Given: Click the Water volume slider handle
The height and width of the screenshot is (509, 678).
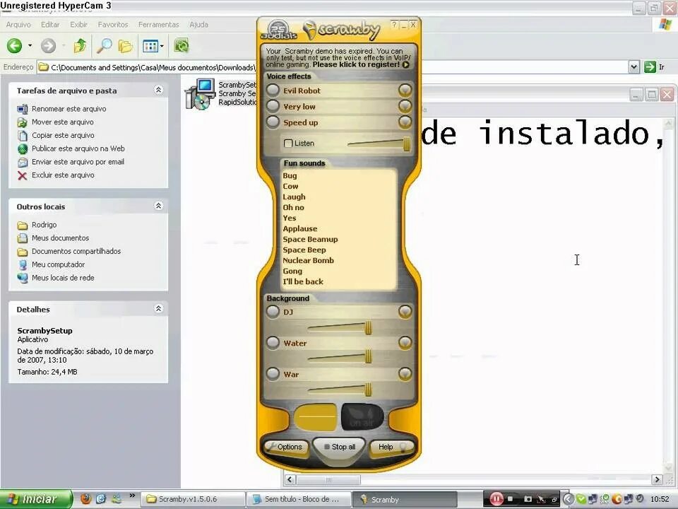Looking at the screenshot, I should tap(369, 356).
